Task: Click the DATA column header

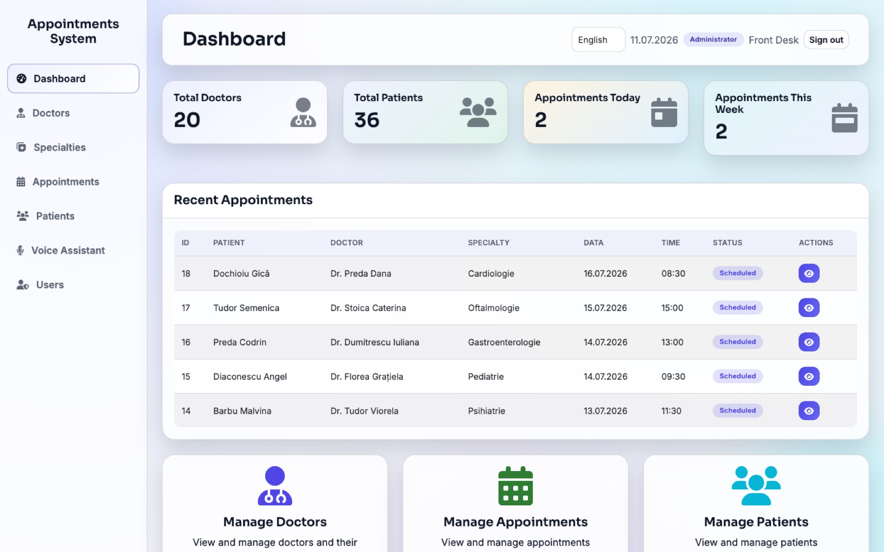Action: pyautogui.click(x=593, y=243)
